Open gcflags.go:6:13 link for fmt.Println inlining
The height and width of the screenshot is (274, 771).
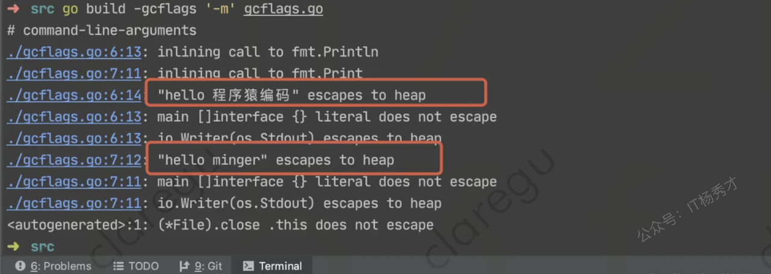click(73, 52)
